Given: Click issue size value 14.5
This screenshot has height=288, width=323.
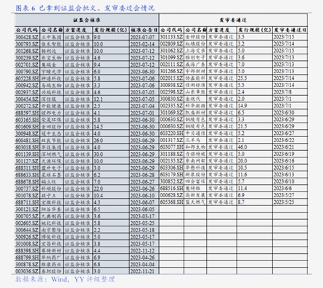Looking at the screenshot, I should click(99, 127).
